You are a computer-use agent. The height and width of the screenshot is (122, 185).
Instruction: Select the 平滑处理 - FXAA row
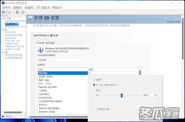click(63, 112)
